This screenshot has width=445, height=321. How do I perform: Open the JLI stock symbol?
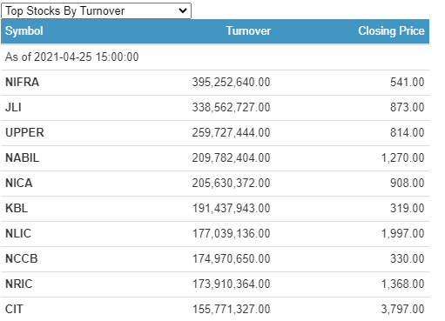click(x=13, y=107)
